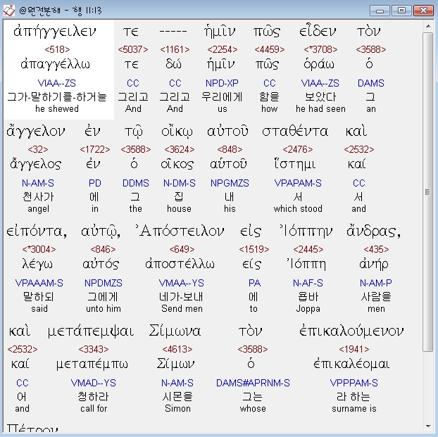Click Strong's number <1161>
The height and width of the screenshot is (437, 438).
coord(175,49)
